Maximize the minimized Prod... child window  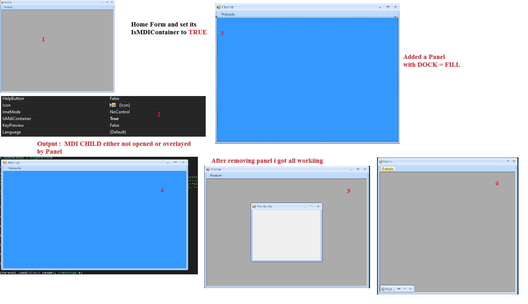pyautogui.click(x=405, y=289)
